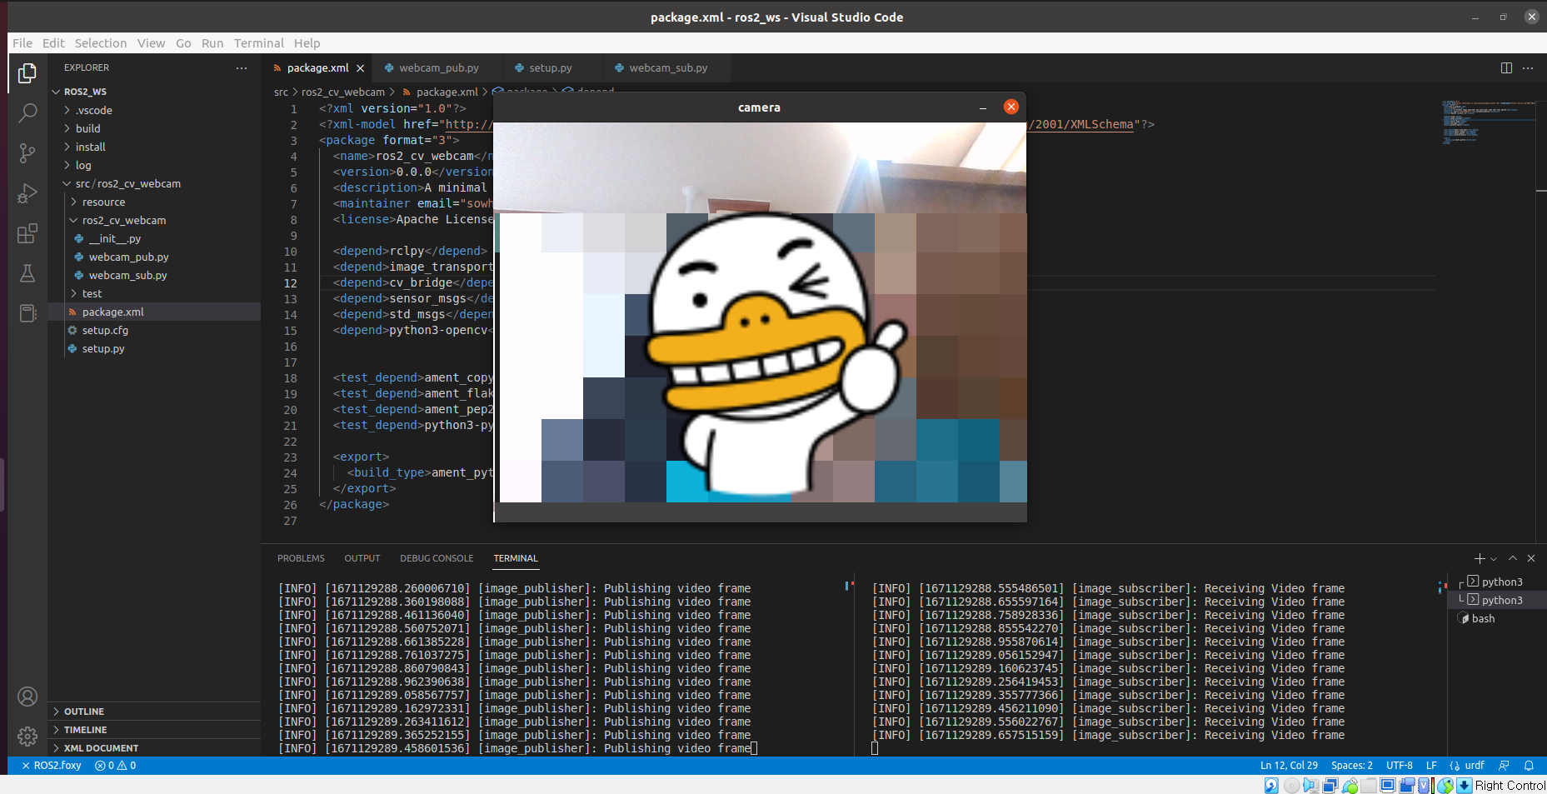This screenshot has width=1547, height=794.
Task: Open the new terminal launch profile dropdown
Action: point(1494,559)
